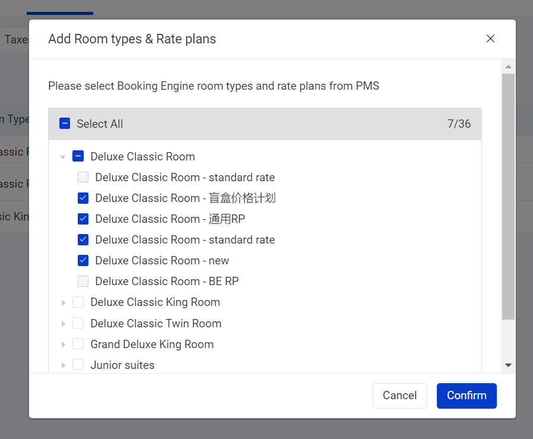533x439 pixels.
Task: Uncheck Deluxe Classic Room - 通用RP
Action: [x=83, y=219]
